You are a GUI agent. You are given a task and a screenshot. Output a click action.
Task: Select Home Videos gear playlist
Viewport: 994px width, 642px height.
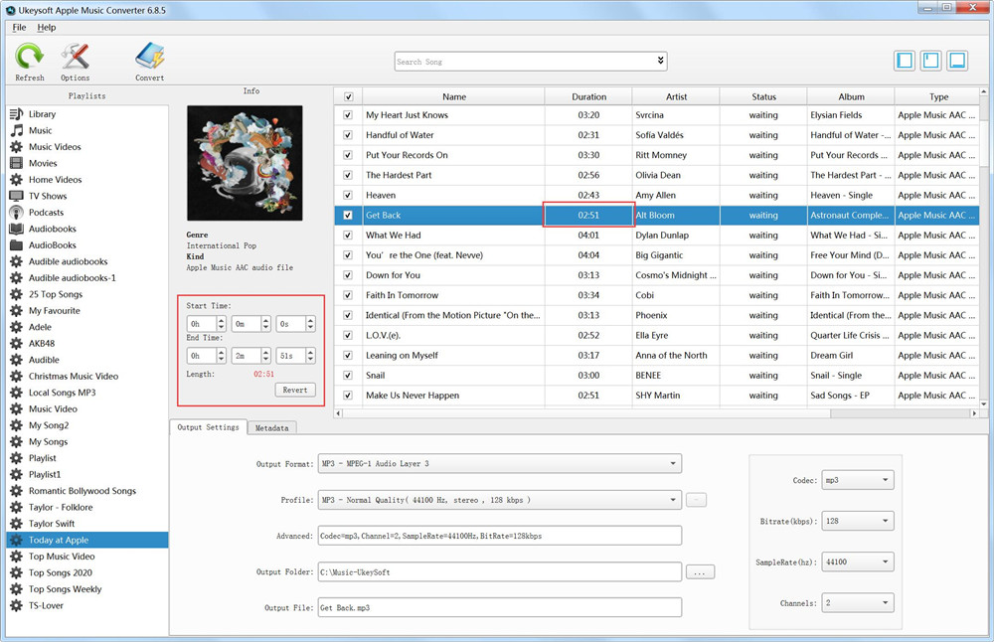pyautogui.click(x=55, y=179)
